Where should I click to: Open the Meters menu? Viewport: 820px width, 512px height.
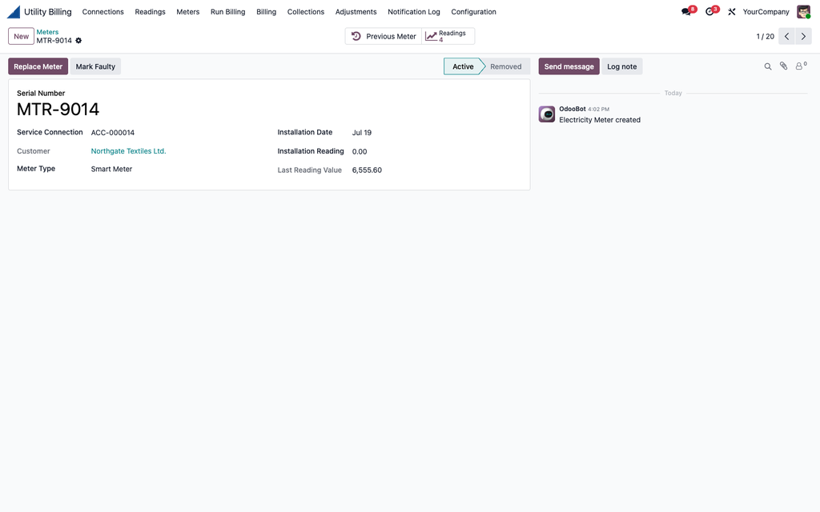pyautogui.click(x=187, y=11)
